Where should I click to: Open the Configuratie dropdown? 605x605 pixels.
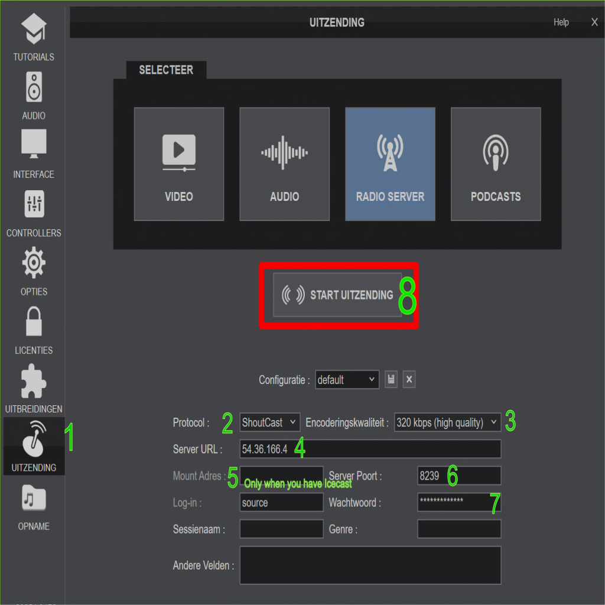(347, 380)
